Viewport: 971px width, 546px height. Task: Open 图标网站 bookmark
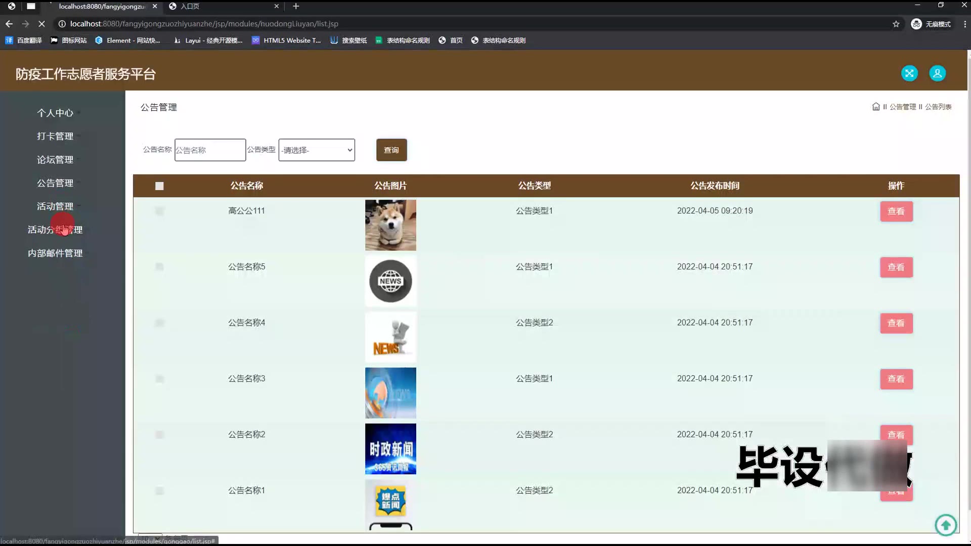69,40
